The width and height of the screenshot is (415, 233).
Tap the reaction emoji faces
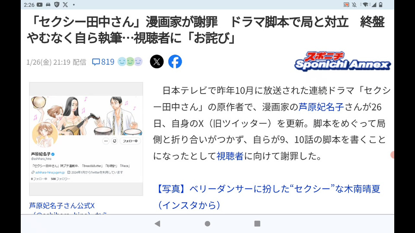[x=130, y=62]
